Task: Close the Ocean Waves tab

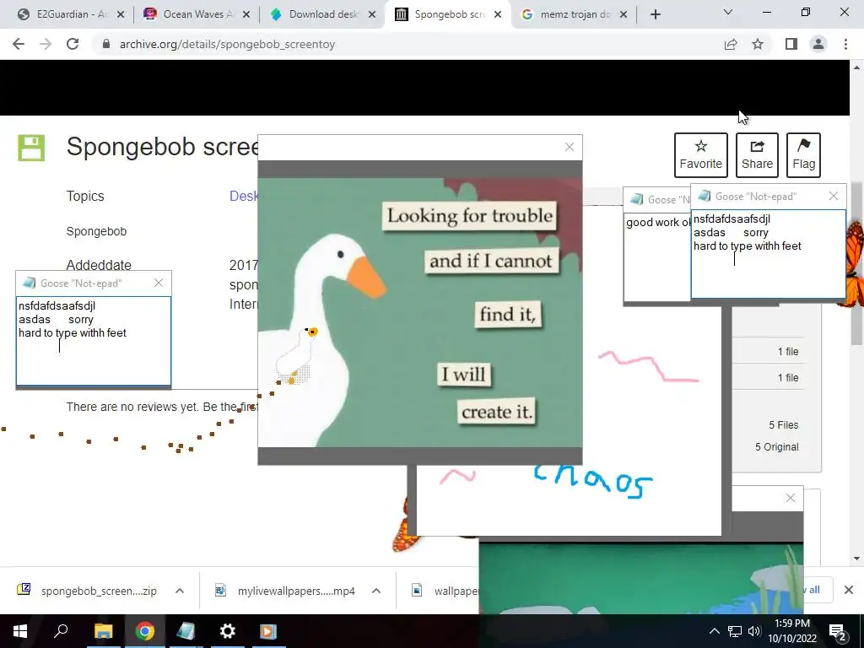Action: (246, 14)
